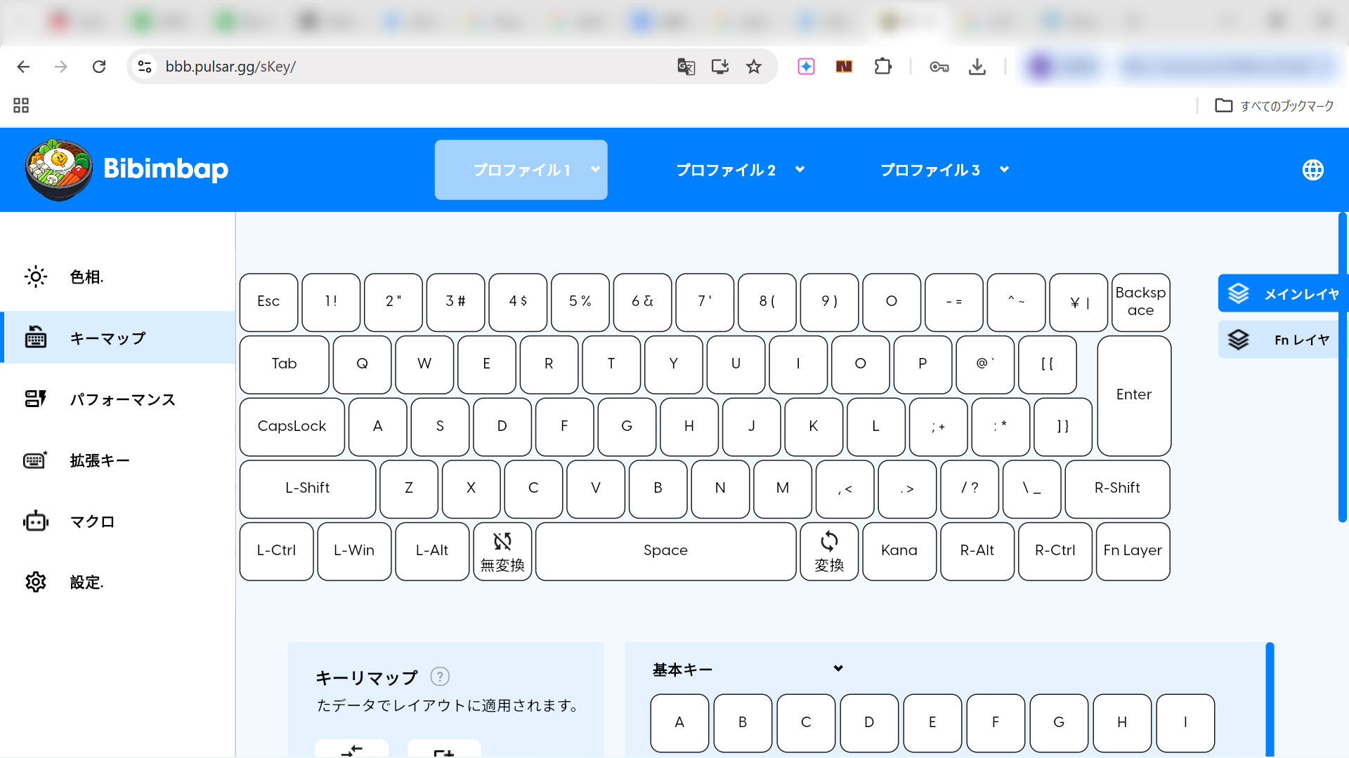This screenshot has height=758, width=1349.
Task: Open the 拡張キー extended keys section
Action: (x=99, y=460)
